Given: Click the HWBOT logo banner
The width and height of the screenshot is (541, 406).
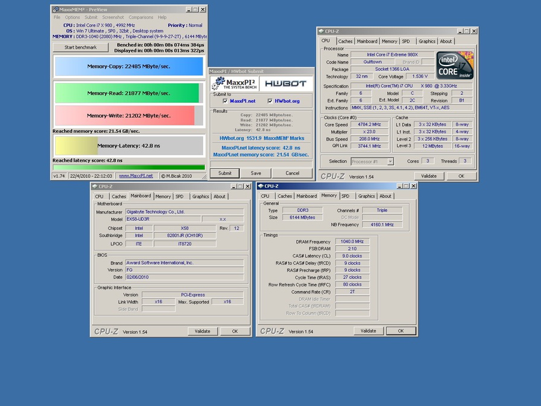Looking at the screenshot, I should 286,84.
